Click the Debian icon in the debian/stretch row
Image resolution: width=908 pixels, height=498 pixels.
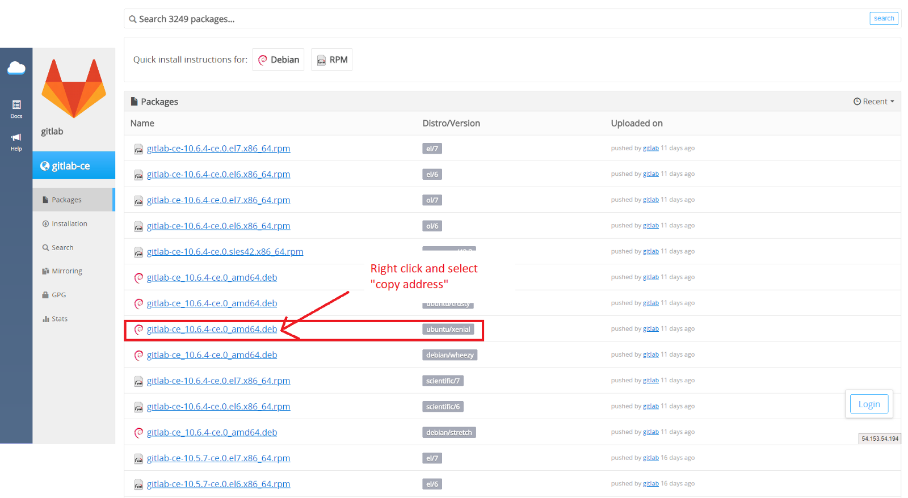[138, 433]
